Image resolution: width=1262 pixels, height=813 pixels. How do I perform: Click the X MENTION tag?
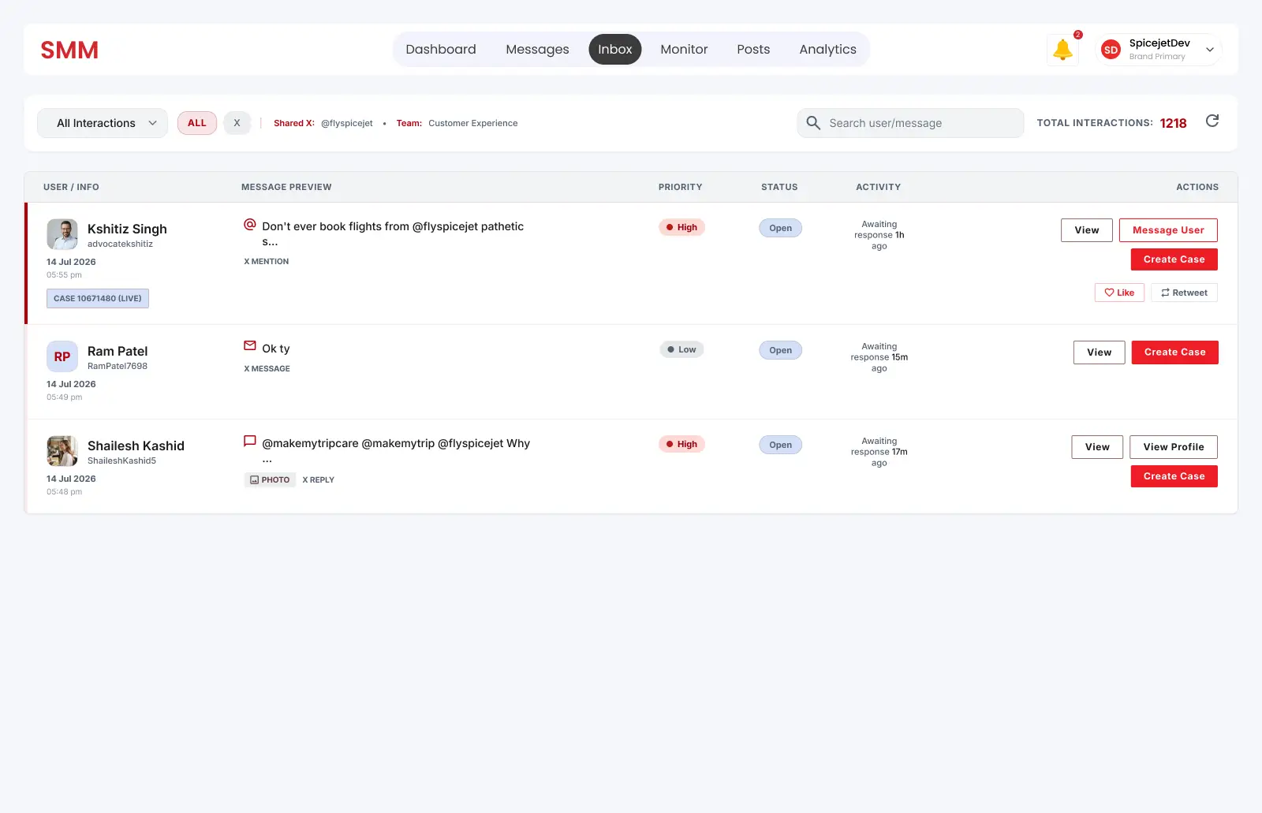point(267,261)
